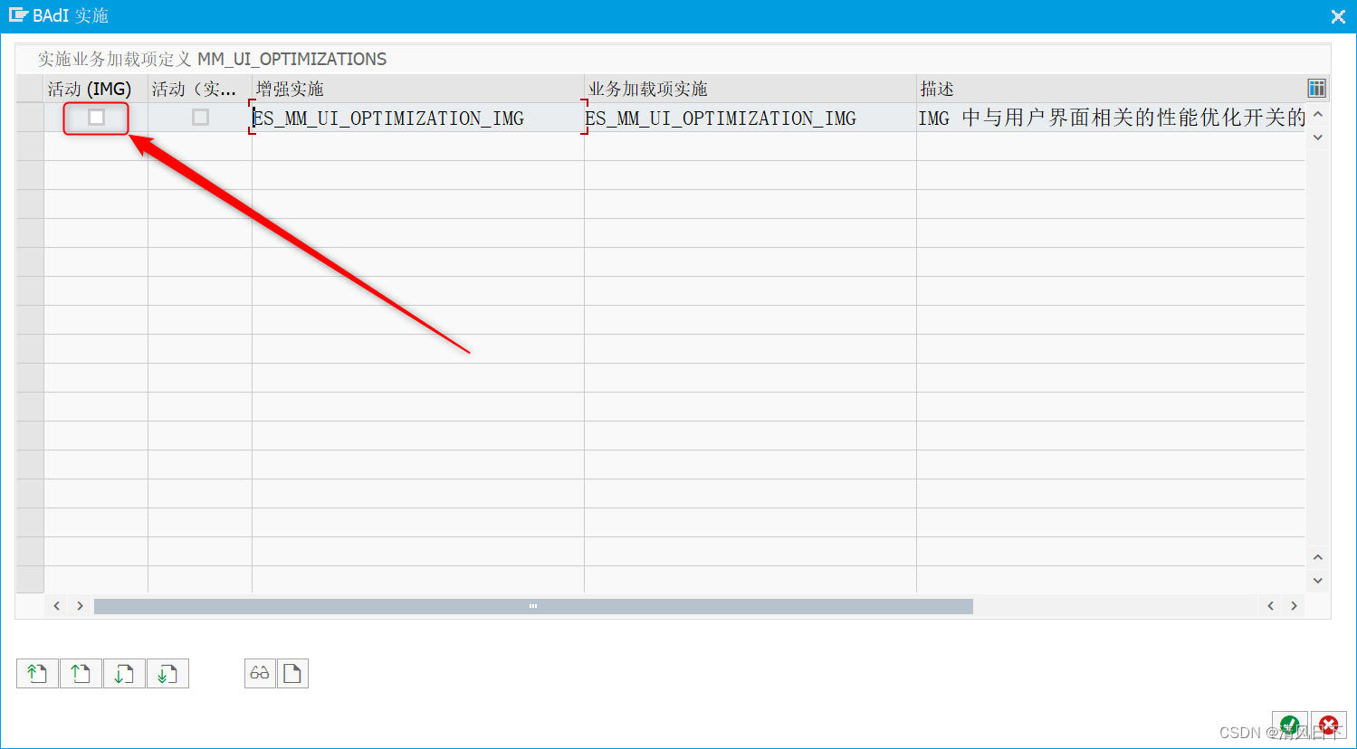
Task: Click the move-to-bottom arrow icon
Action: 167,673
